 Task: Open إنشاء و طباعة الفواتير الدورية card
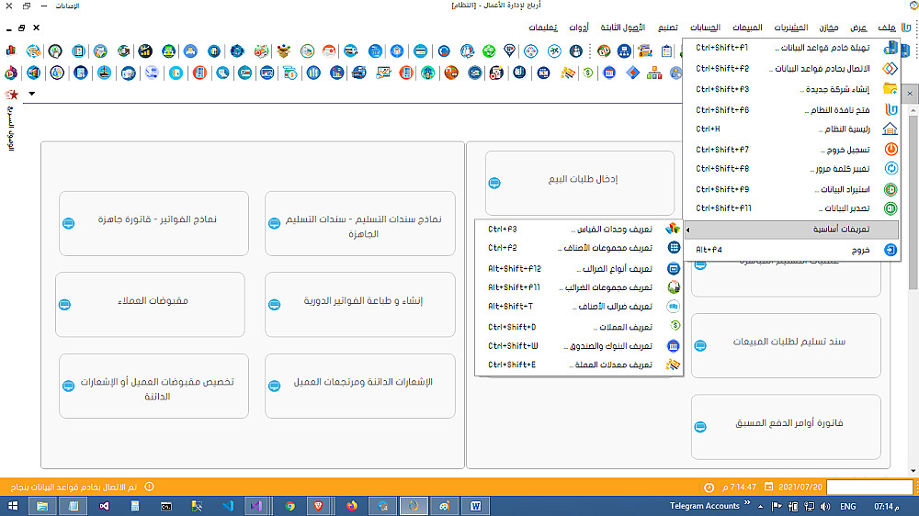pos(360,305)
